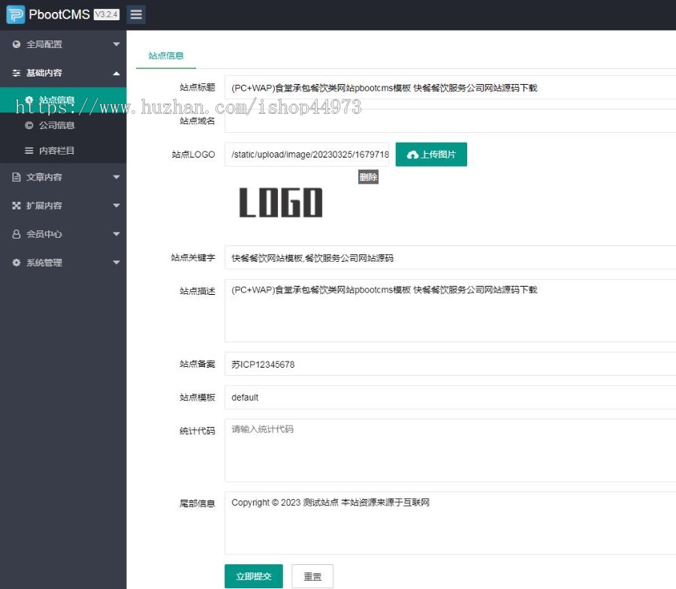Screen dimensions: 676x589
Task: Click the 基础内容 sliders icon
Action: [17, 73]
